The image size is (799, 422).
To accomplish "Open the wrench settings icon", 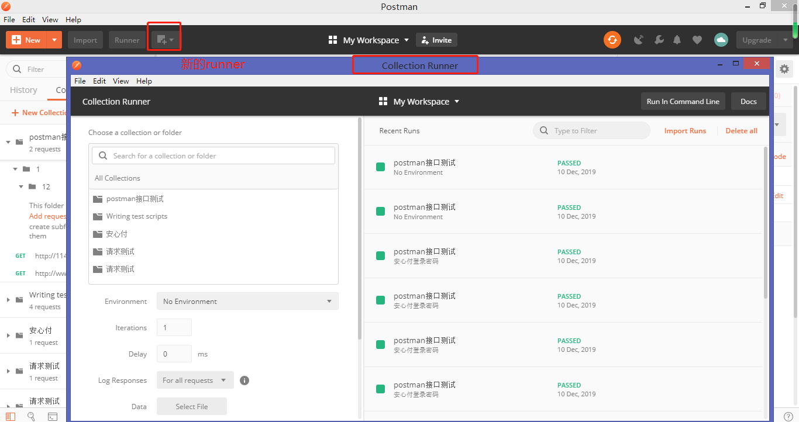I will click(659, 40).
